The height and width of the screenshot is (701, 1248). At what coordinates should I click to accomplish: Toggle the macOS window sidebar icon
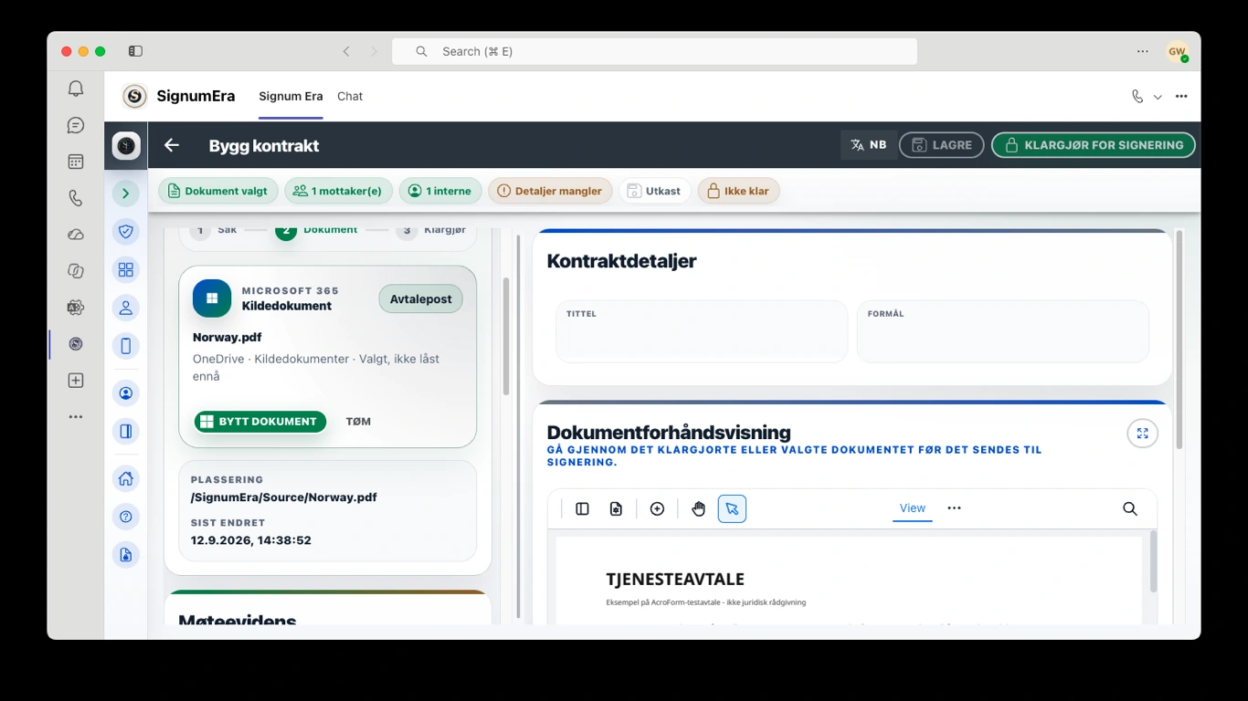[x=135, y=51]
